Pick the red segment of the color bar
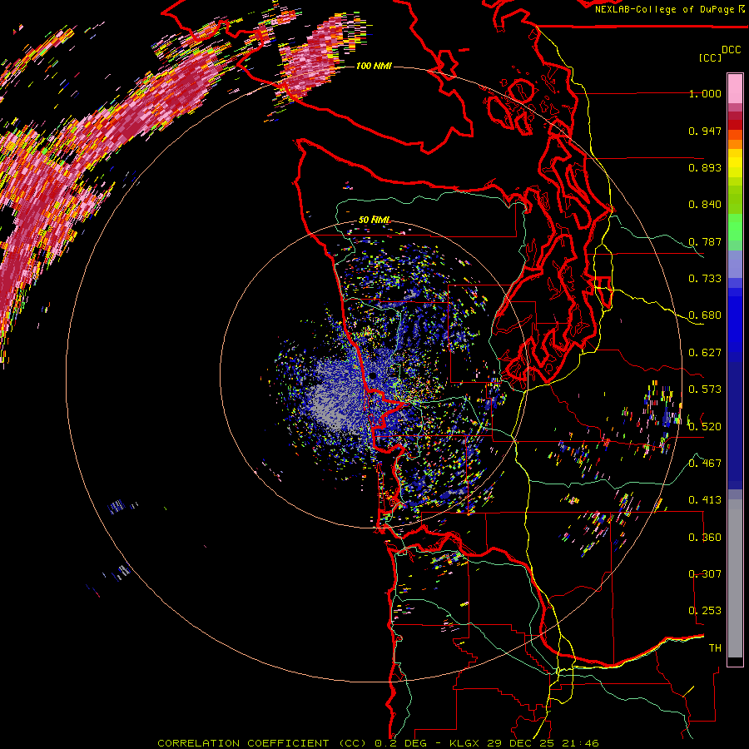Viewport: 749px width, 749px height. 735,125
